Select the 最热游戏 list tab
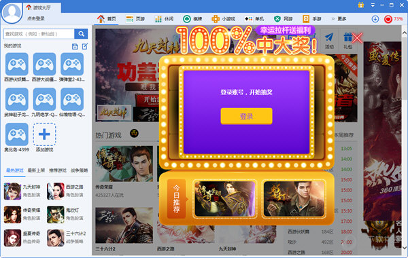Screen dimensions: 408x258 pos(15,170)
